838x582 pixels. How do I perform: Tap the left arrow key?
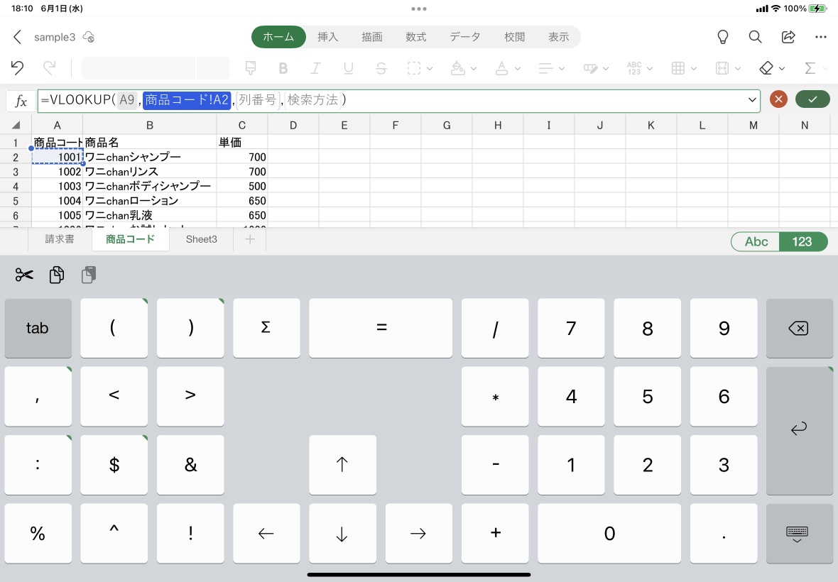(x=266, y=533)
